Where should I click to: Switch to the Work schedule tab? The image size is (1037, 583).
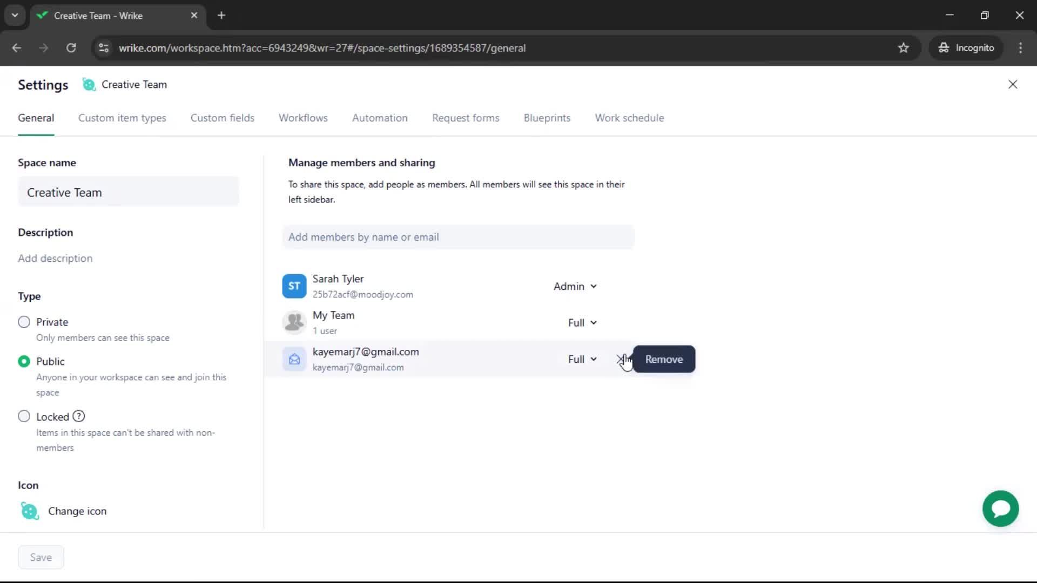[x=629, y=118]
